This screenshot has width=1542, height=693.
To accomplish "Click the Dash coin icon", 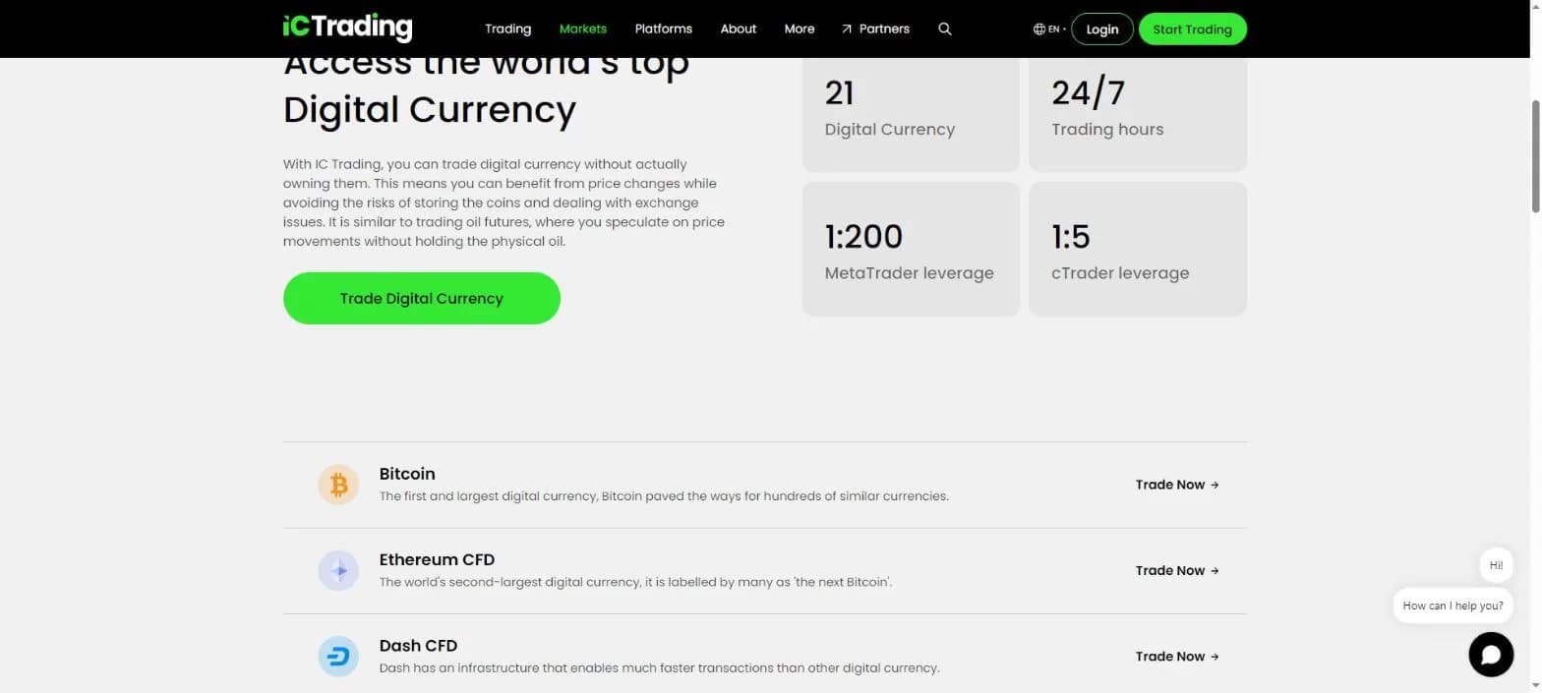I will click(338, 657).
